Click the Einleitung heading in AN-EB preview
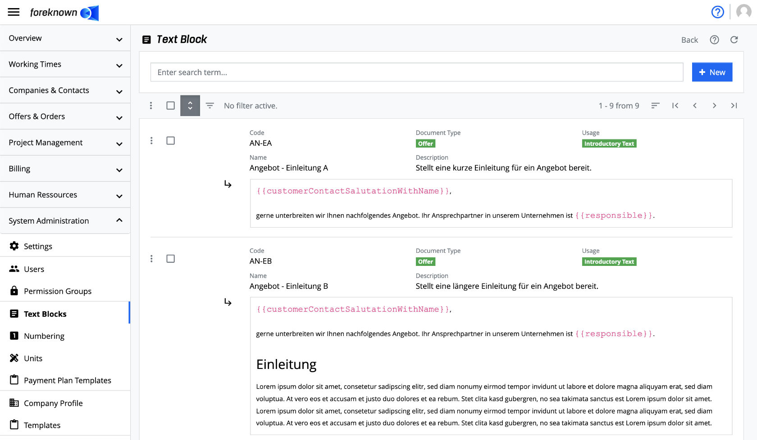Image resolution: width=757 pixels, height=440 pixels. (x=286, y=364)
